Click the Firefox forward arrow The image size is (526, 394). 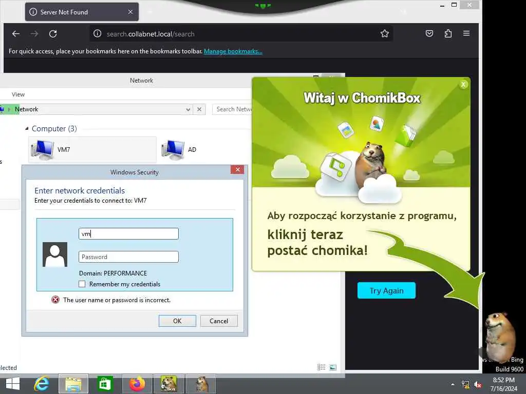pos(34,34)
